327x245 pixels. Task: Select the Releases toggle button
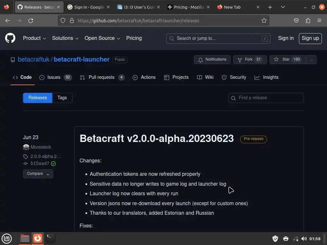click(38, 98)
